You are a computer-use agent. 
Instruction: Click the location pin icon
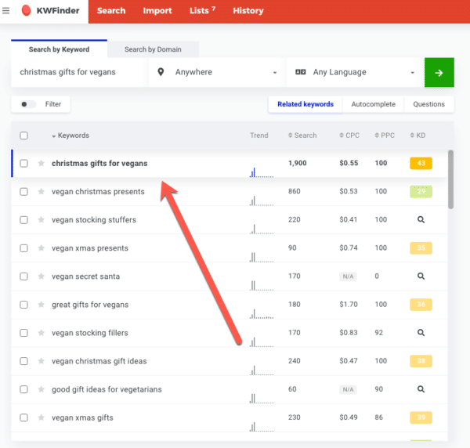tap(161, 72)
